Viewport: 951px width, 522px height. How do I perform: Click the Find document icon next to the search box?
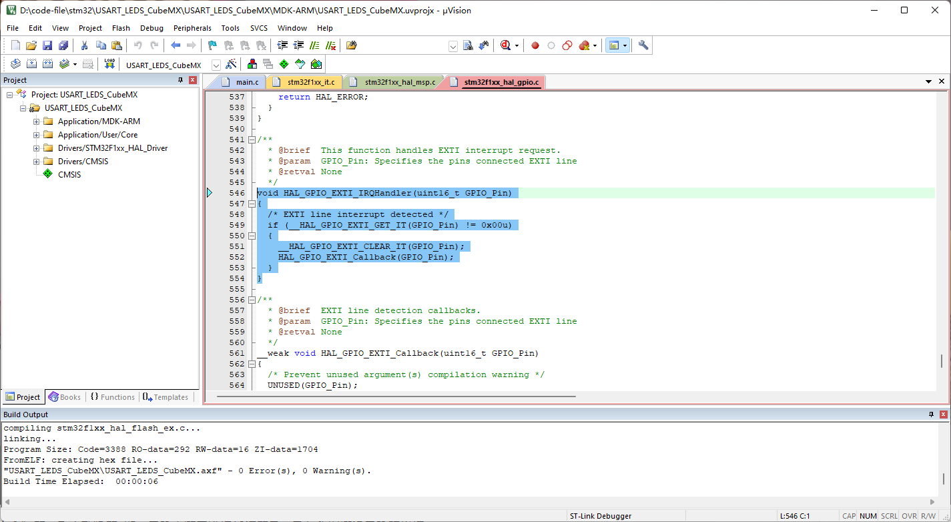468,45
